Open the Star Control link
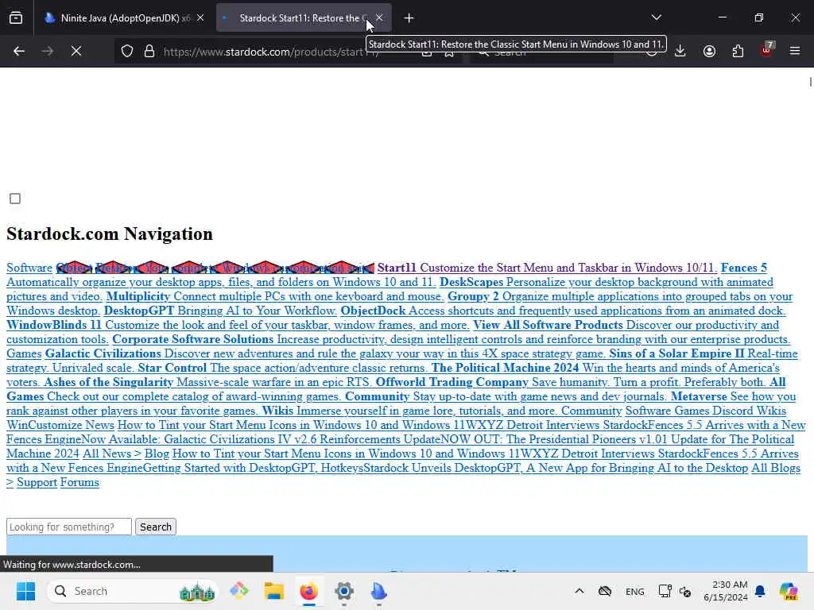 tap(172, 368)
